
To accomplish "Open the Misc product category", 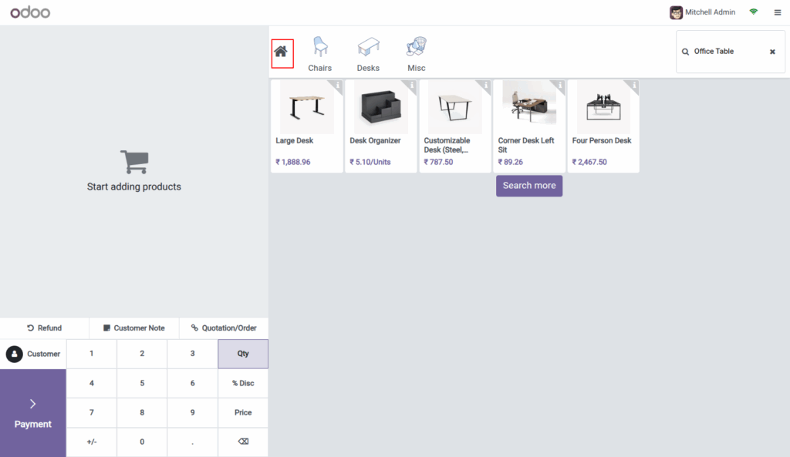I will tap(416, 52).
